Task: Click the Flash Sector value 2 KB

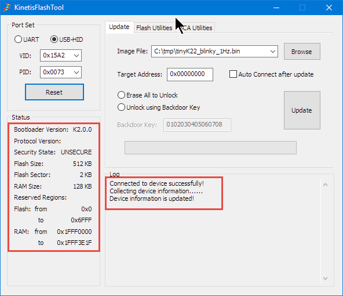Action: [86, 175]
